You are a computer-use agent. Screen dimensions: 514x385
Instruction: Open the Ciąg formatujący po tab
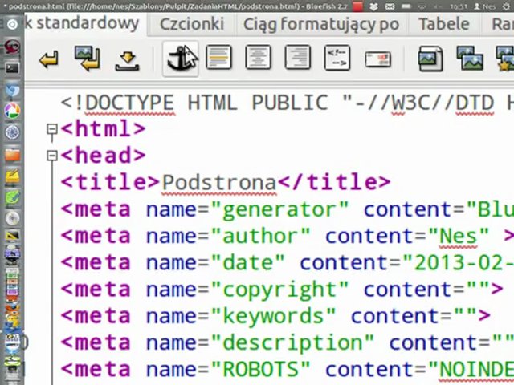coord(321,24)
